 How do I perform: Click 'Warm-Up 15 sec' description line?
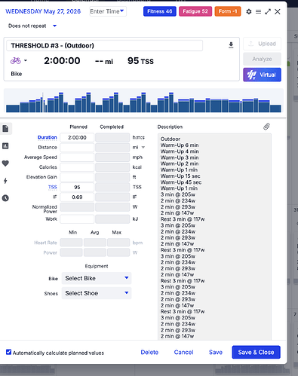[180, 176]
